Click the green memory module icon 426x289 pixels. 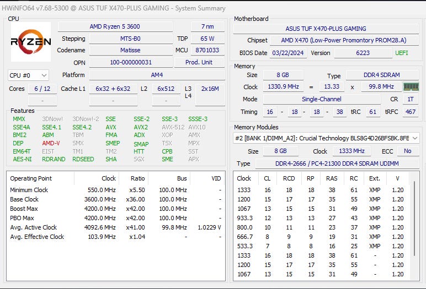coord(411,87)
